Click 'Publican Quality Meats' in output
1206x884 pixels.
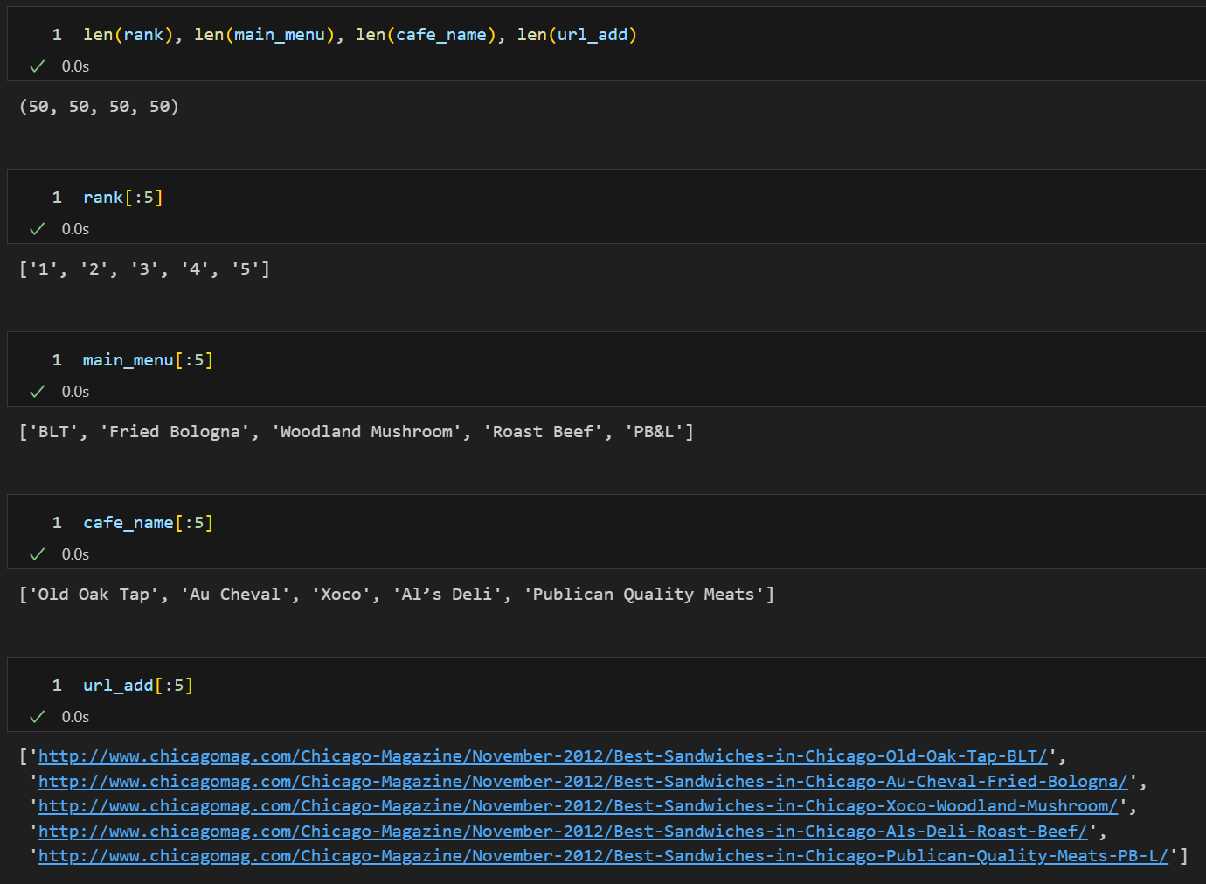(643, 595)
